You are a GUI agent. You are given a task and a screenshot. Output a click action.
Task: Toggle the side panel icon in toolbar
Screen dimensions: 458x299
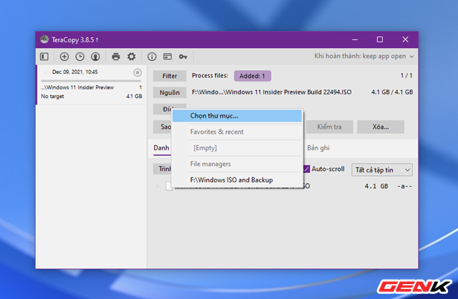point(44,57)
